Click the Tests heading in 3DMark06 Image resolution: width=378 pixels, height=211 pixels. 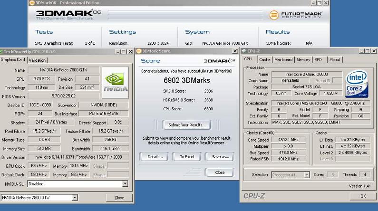coord(44,32)
